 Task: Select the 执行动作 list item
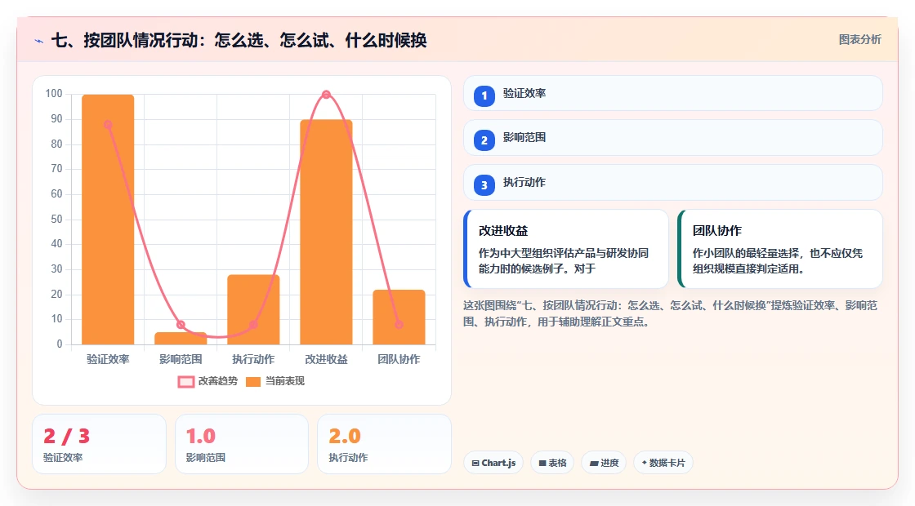tap(673, 183)
